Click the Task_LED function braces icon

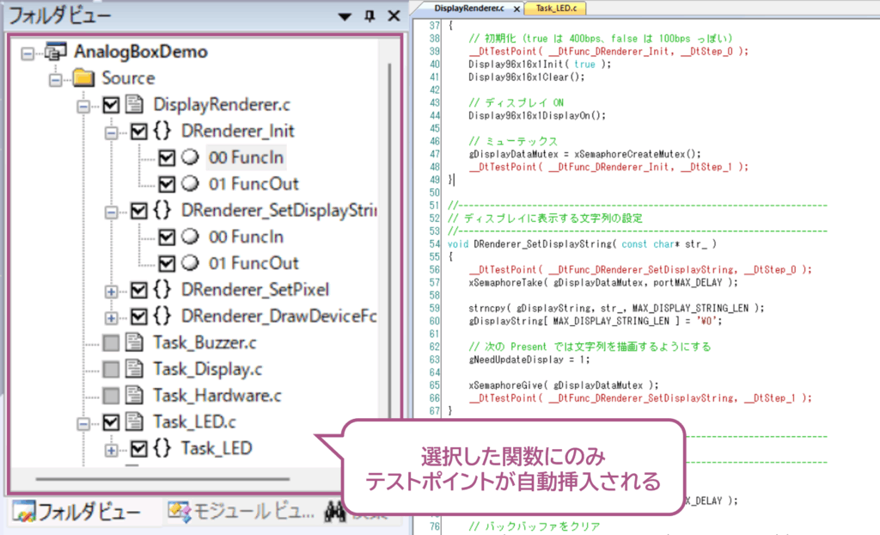(x=162, y=448)
